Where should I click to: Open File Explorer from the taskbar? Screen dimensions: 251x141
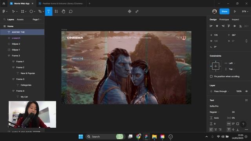[x=154, y=137]
